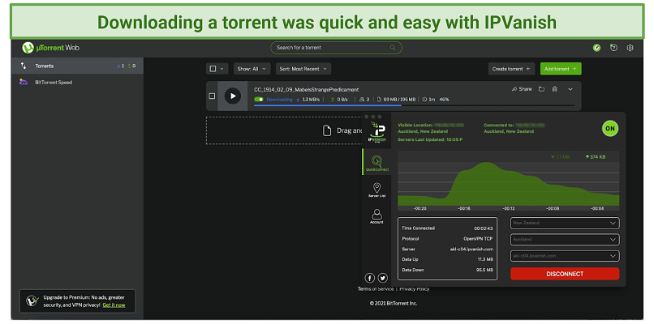Image resolution: width=654 pixels, height=324 pixels.
Task: Open the Auckland city dropdown
Action: coord(565,240)
